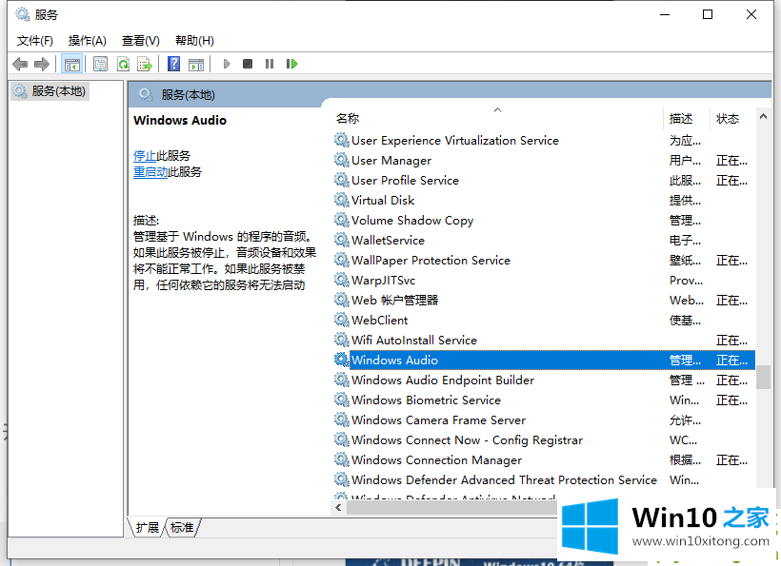Click Prov... description of WarpJITSvc row
Image resolution: width=781 pixels, height=566 pixels.
coord(686,281)
